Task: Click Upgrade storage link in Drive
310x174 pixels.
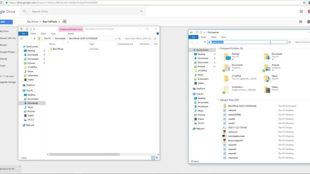Action: click(8, 82)
